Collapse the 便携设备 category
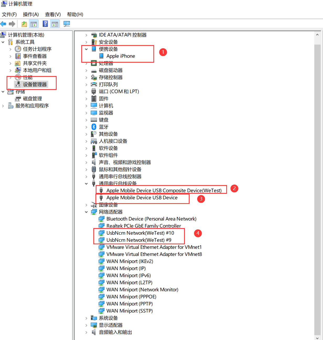The height and width of the screenshot is (340, 323). point(86,49)
